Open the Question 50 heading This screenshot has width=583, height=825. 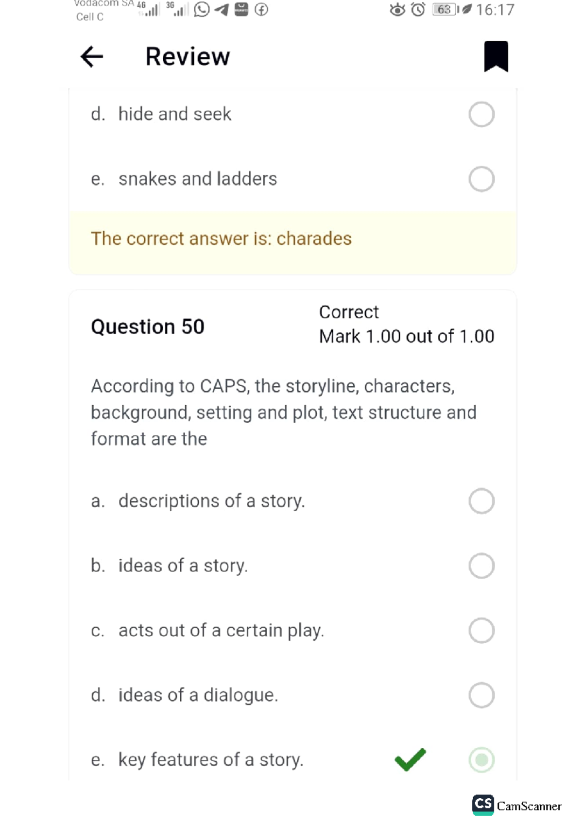click(x=148, y=327)
